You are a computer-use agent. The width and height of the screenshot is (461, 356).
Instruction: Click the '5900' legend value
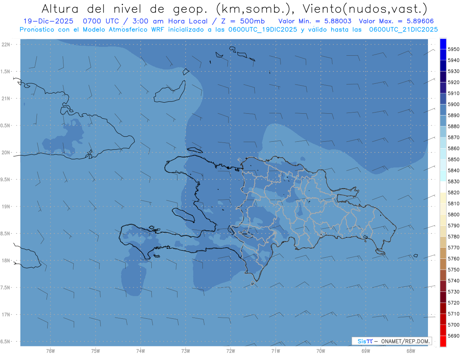453,104
